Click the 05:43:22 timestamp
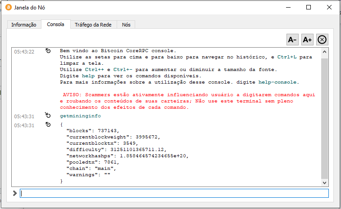This screenshot has height=209, width=341. [24, 52]
